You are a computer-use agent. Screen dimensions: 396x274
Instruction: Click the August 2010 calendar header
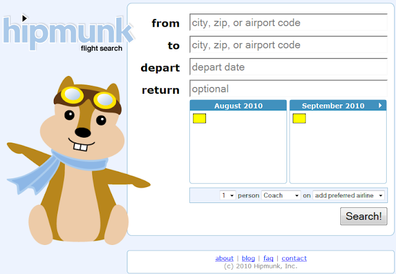pyautogui.click(x=238, y=106)
